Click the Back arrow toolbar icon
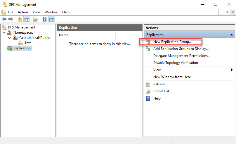 click(4, 19)
